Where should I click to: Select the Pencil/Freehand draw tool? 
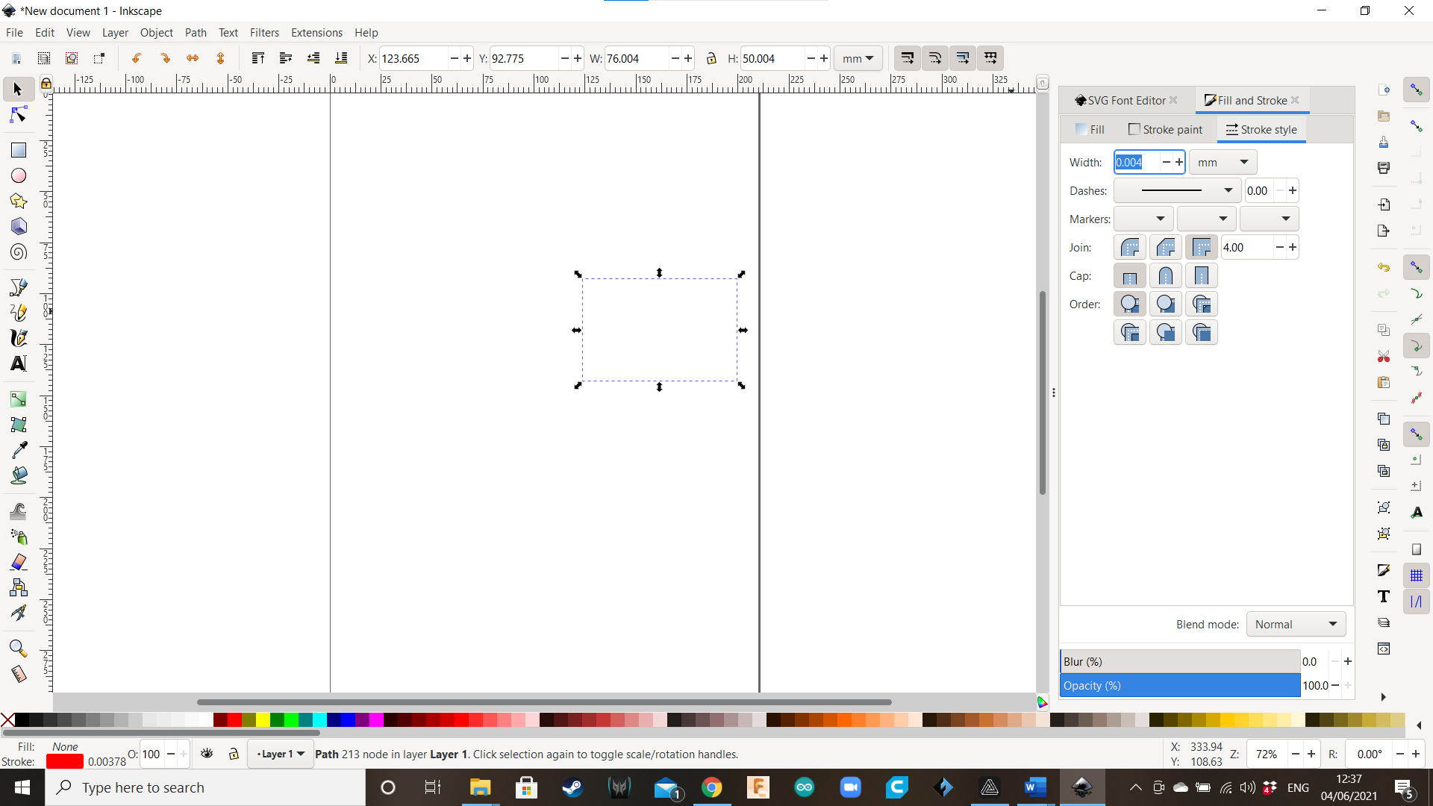(x=18, y=311)
